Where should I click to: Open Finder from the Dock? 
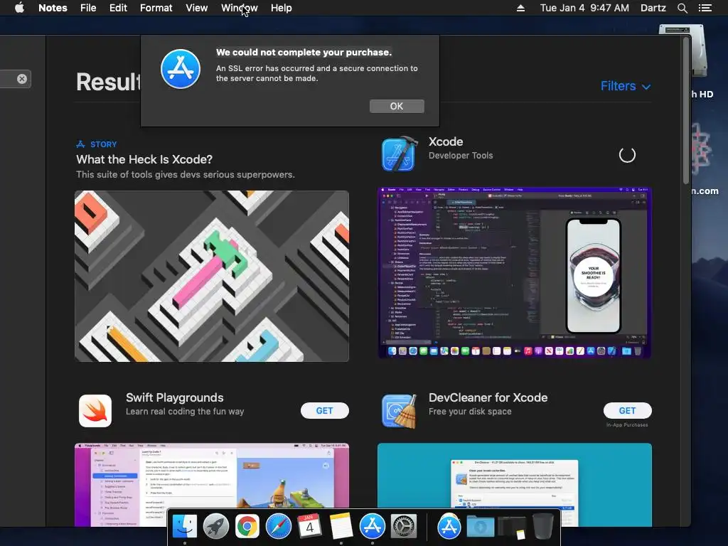point(185,526)
